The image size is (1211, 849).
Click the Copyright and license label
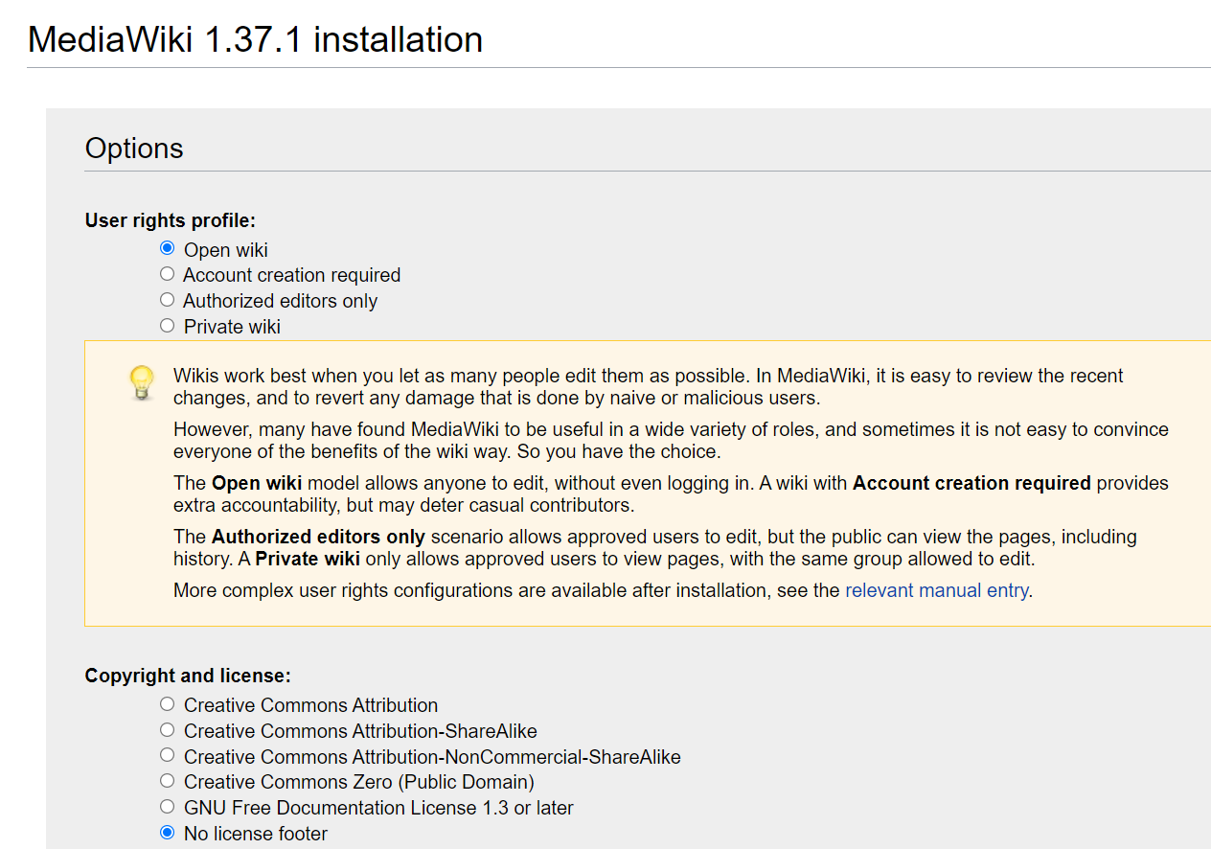tap(187, 675)
